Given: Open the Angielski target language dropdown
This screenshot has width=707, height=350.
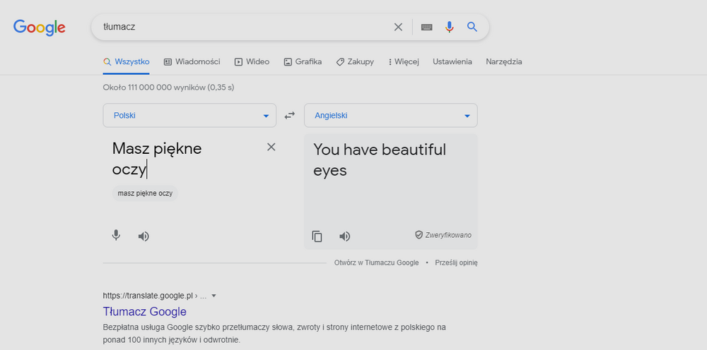Looking at the screenshot, I should pyautogui.click(x=390, y=116).
